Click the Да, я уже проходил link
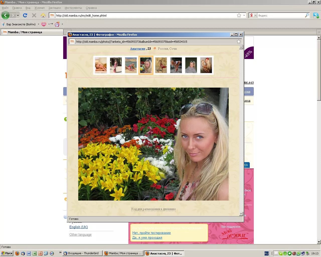The height and width of the screenshot is (257, 321). [147, 237]
